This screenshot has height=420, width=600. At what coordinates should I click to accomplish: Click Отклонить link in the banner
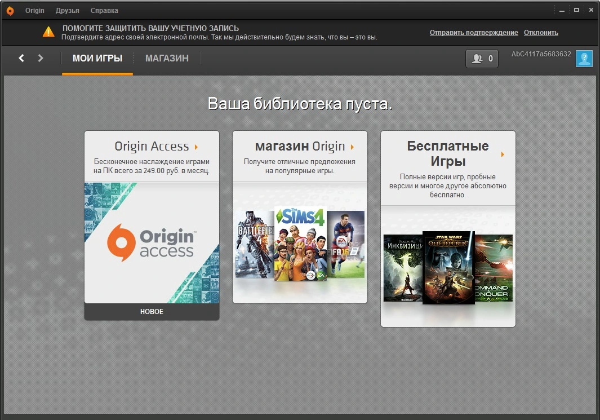(541, 33)
